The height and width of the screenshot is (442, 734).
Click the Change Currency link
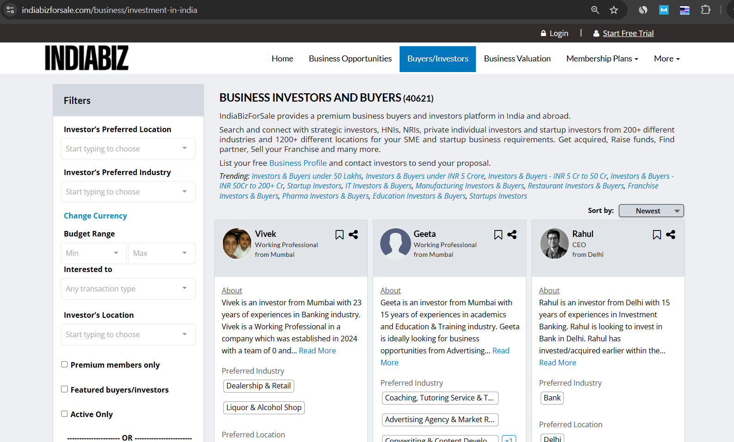point(95,216)
